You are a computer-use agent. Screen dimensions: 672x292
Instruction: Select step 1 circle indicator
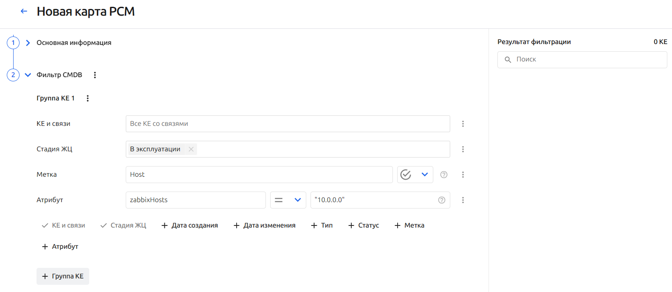click(13, 43)
